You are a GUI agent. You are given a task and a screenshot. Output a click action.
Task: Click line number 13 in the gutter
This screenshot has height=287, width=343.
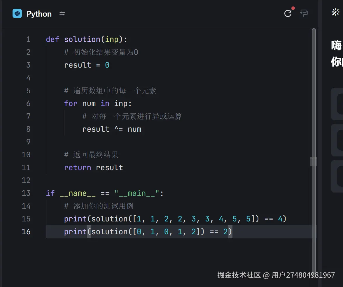pos(26,193)
